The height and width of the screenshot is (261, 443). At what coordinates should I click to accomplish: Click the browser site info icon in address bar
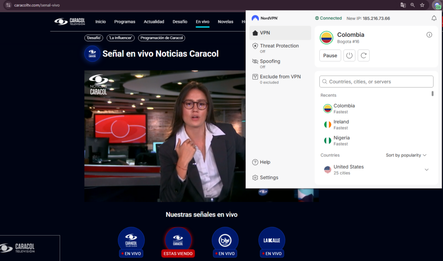8,5
